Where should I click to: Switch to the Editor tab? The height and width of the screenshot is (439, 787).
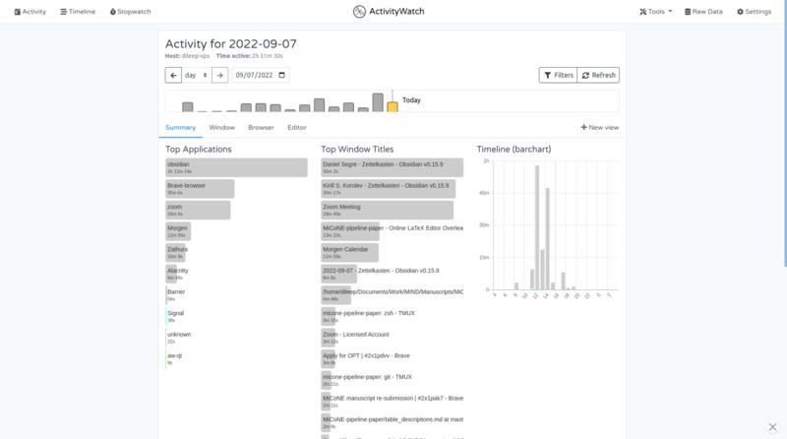pyautogui.click(x=297, y=128)
